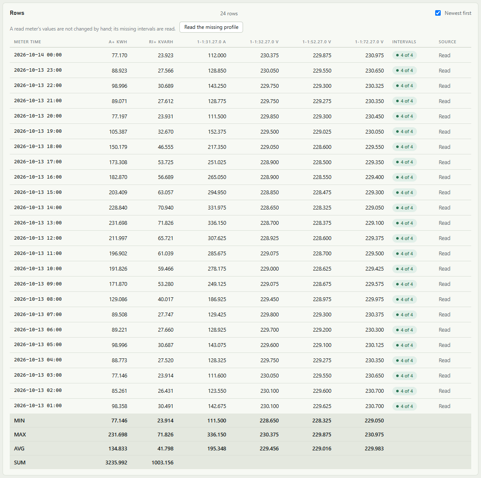Click the 4 of 4 badge for 2026-10-13 20:00
This screenshot has width=481, height=478.
coord(404,116)
